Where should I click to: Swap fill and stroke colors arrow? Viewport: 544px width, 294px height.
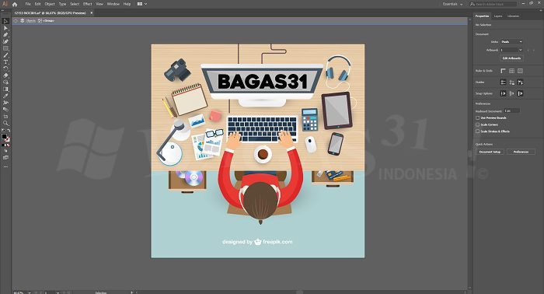(x=9, y=131)
